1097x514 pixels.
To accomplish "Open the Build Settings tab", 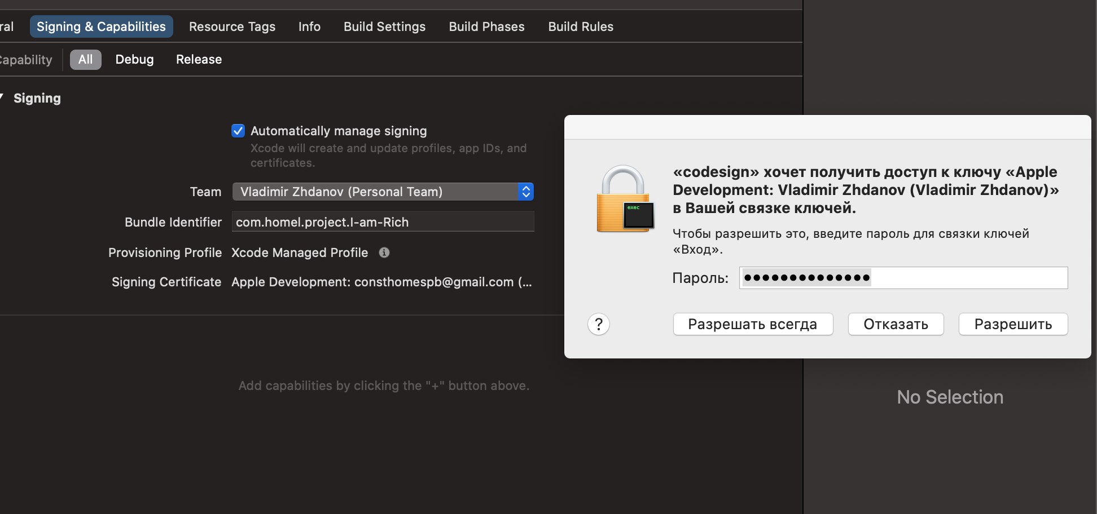I will click(384, 26).
